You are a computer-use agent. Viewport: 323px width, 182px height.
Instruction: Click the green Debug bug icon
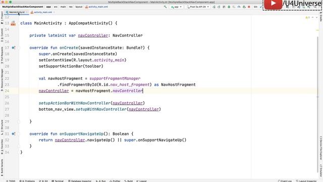(x=229, y=7)
